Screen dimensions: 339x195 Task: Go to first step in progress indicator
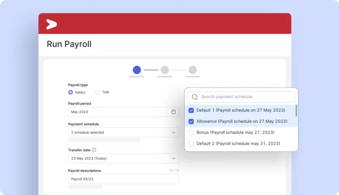(137, 70)
